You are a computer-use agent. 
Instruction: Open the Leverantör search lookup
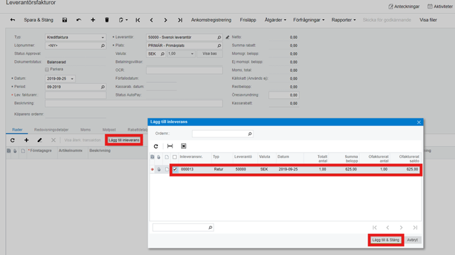tap(219, 38)
